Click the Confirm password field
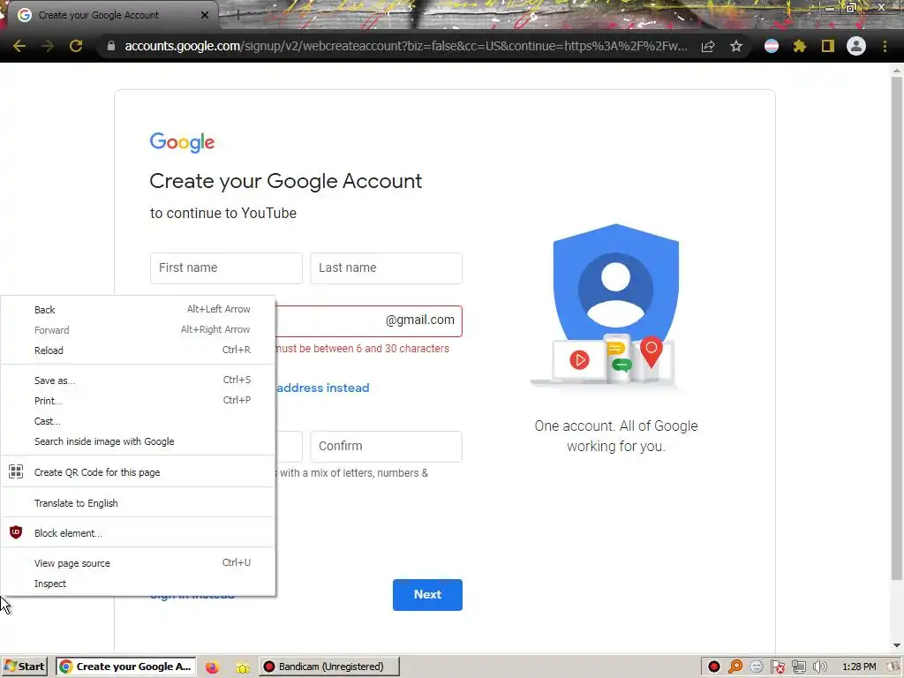Screen dimensions: 904x678 pos(386,446)
